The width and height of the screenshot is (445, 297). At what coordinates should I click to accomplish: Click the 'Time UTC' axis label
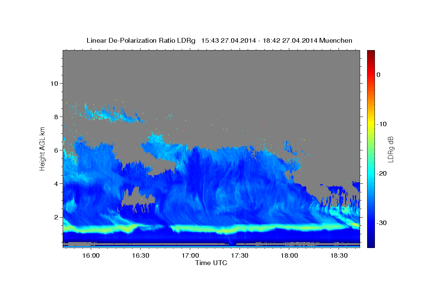coord(211,263)
